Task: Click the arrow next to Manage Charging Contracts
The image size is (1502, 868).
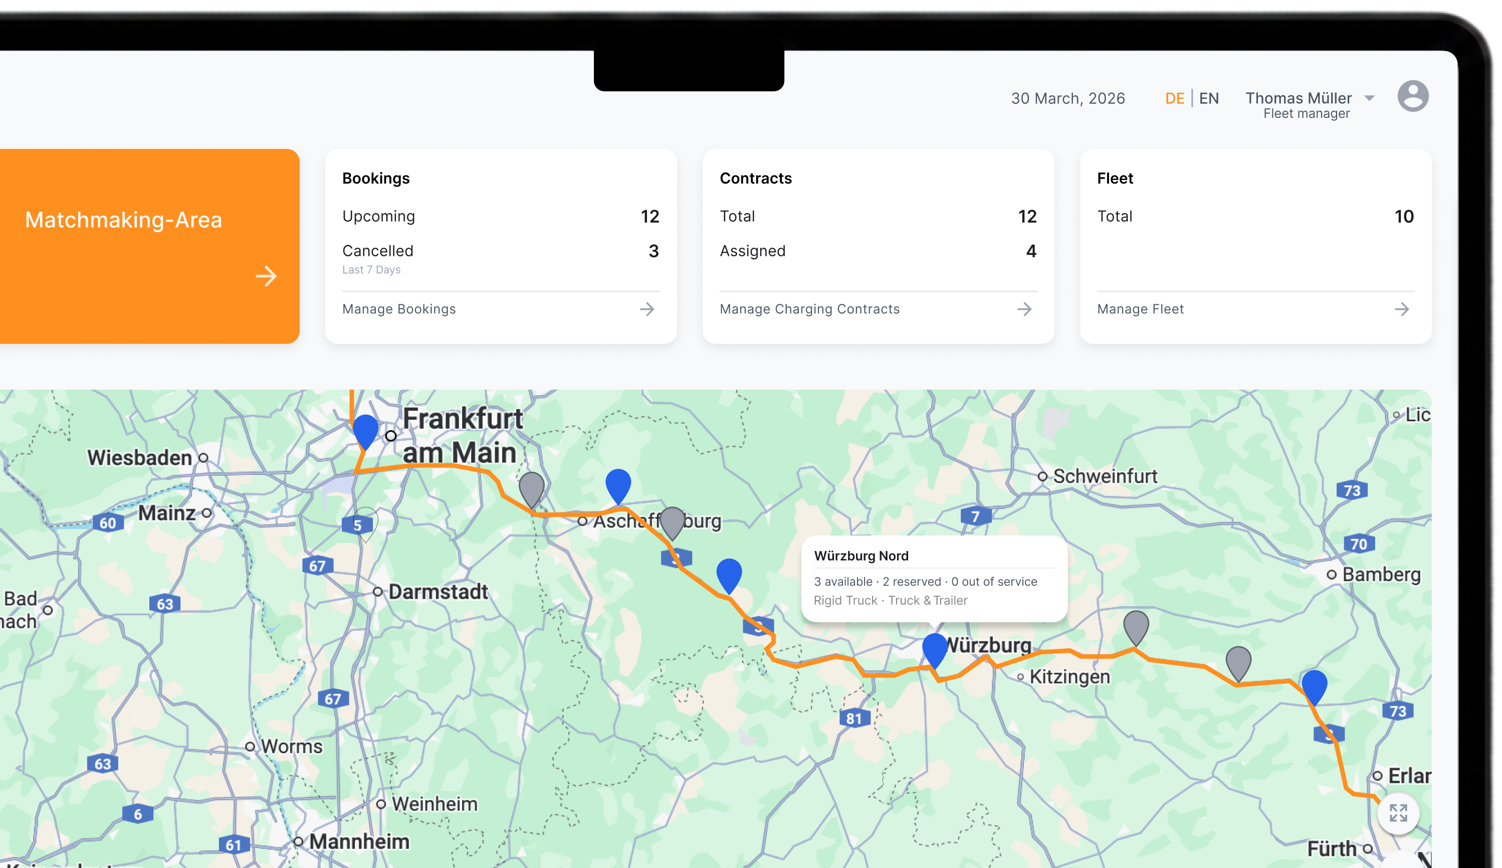Action: pos(1024,309)
